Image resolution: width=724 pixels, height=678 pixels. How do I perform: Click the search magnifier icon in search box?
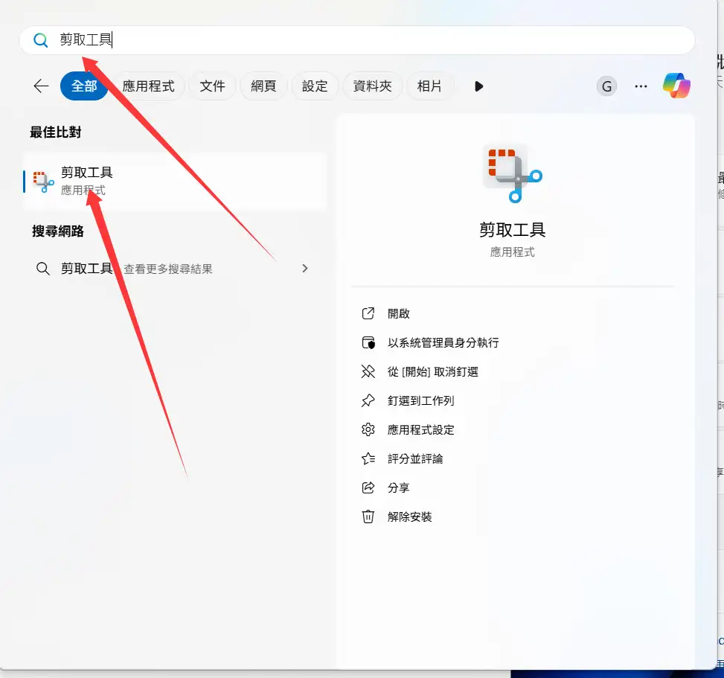coord(41,40)
